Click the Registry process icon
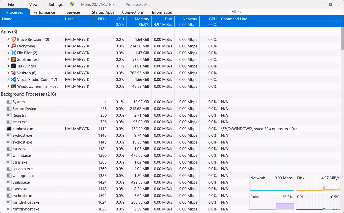Screen dimensions: 344x213 click(9, 115)
